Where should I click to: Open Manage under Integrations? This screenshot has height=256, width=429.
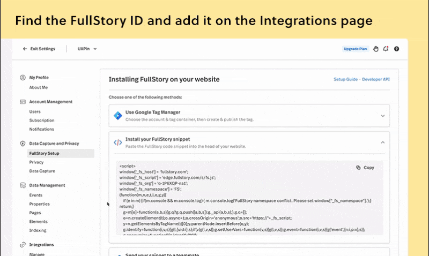point(37,254)
